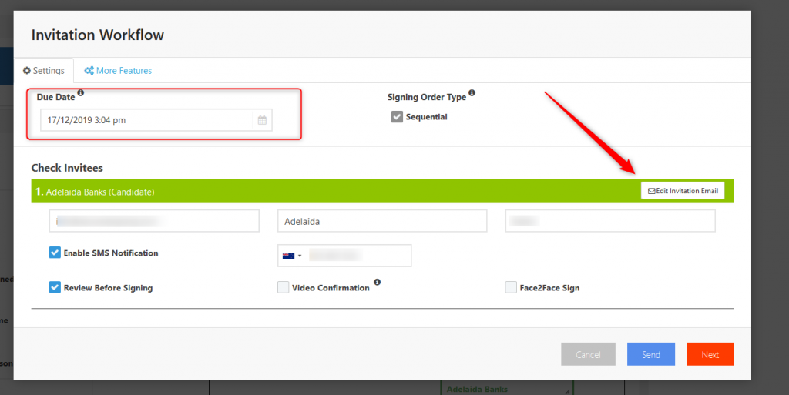Click the Edit Invitation Email button

(683, 190)
